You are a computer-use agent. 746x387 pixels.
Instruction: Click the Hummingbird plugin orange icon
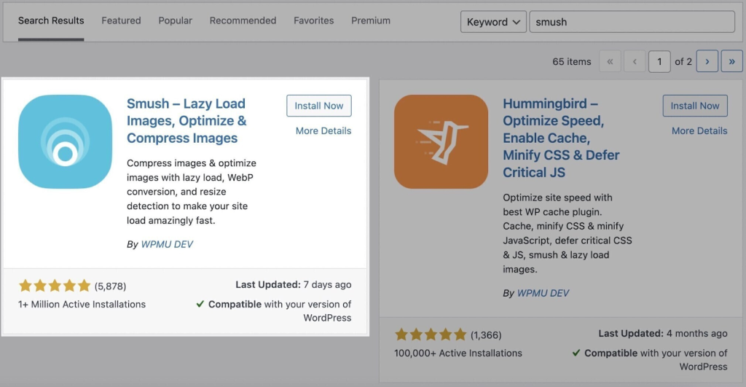[441, 141]
